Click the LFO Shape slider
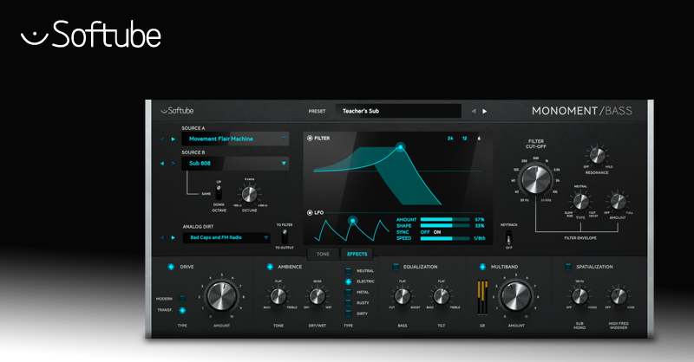The image size is (694, 362). pyautogui.click(x=445, y=226)
